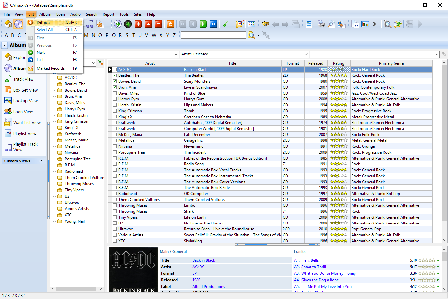
Task: Click the quick search text field
Action: pos(213,35)
